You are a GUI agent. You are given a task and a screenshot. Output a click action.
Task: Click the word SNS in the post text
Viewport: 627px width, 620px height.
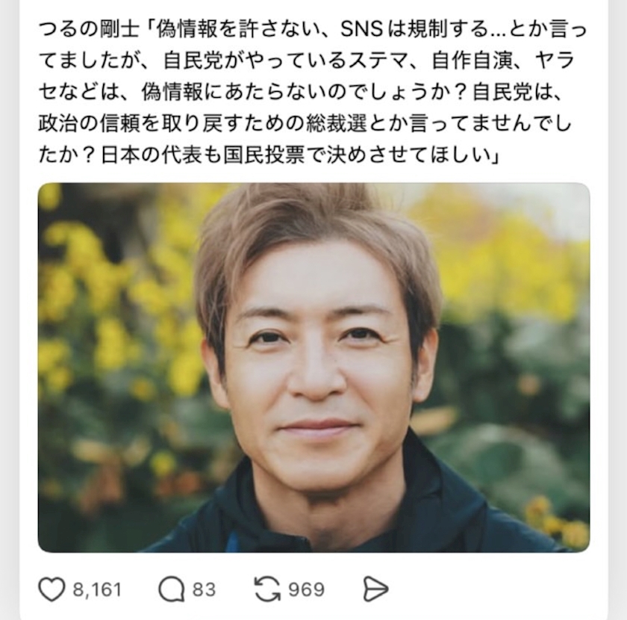pyautogui.click(x=361, y=29)
